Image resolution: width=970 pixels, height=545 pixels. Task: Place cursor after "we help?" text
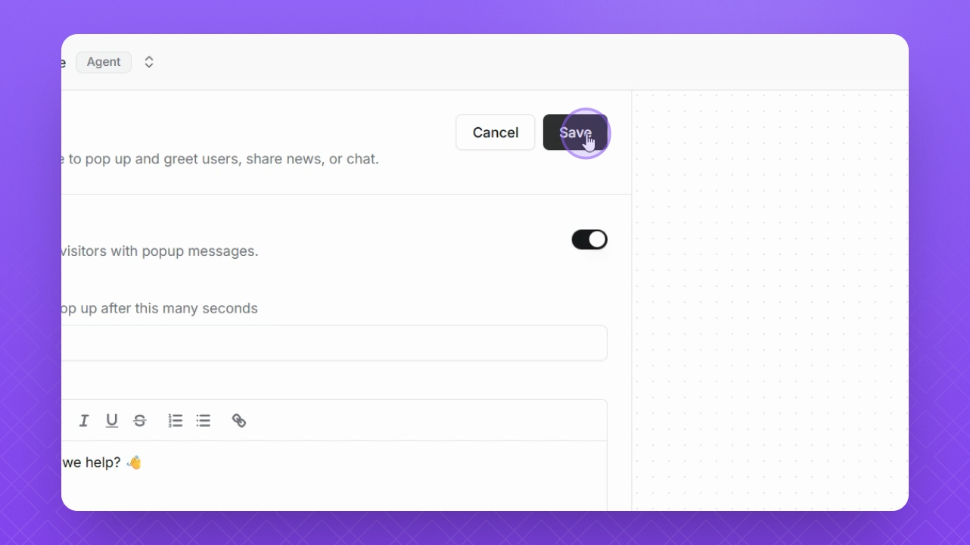tap(121, 462)
